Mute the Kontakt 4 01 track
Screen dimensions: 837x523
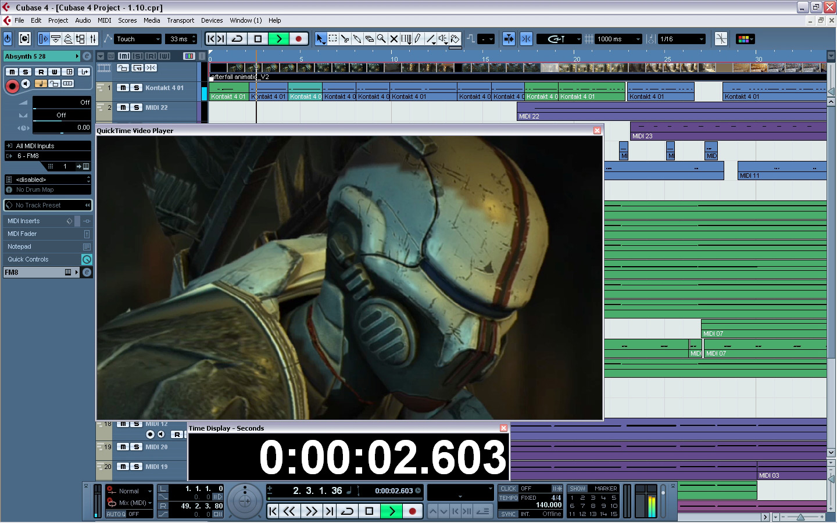[x=123, y=88]
